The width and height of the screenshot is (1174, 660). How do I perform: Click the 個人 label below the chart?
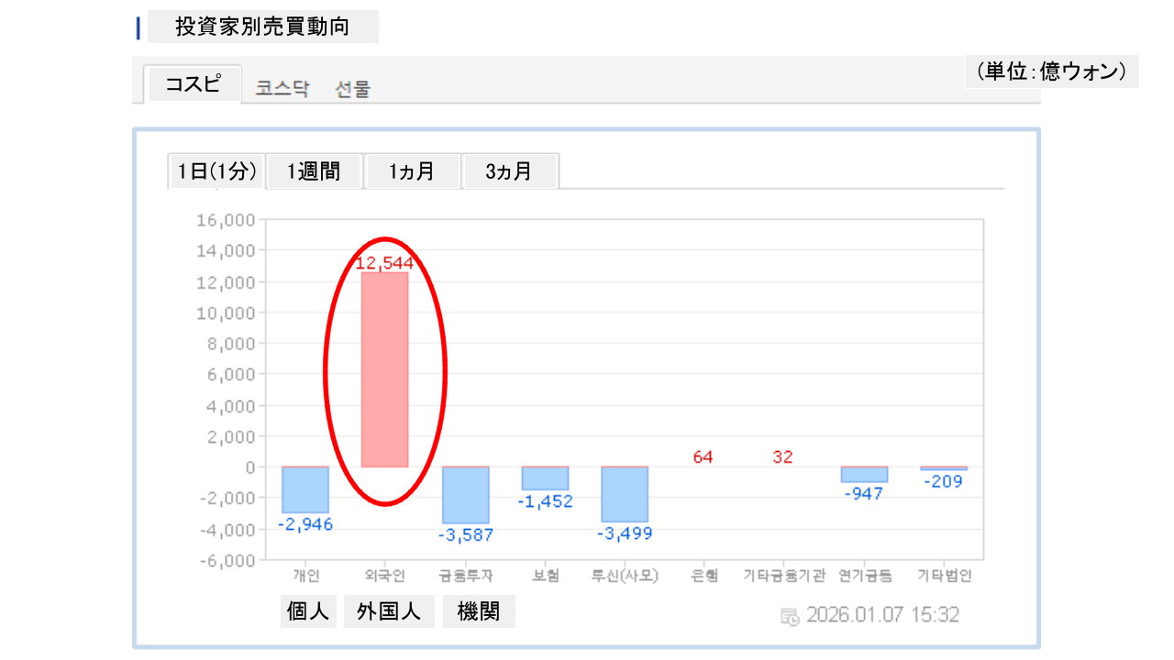point(308,611)
